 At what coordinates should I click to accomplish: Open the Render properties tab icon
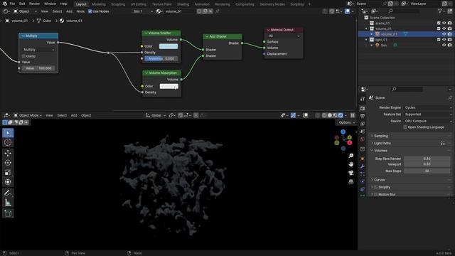[x=363, y=108]
